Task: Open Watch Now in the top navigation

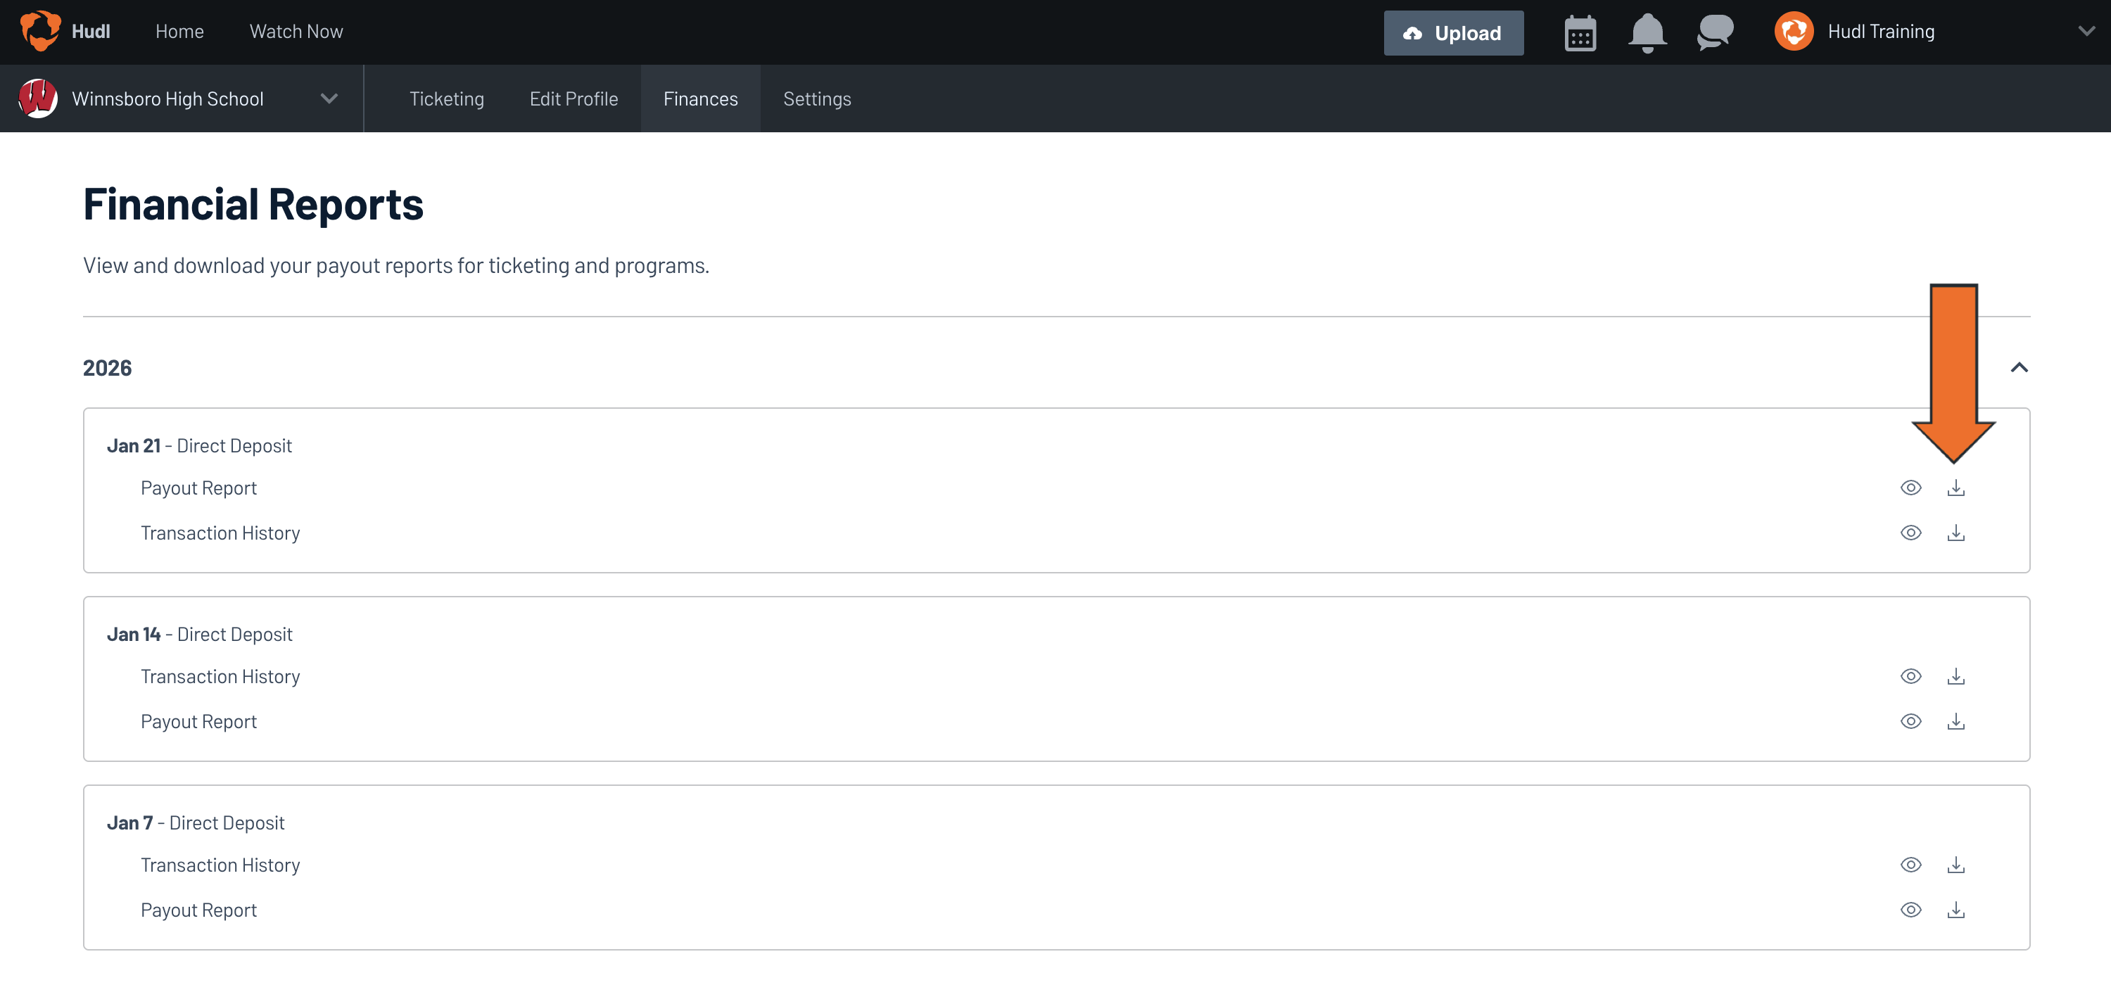Action: pyautogui.click(x=296, y=31)
